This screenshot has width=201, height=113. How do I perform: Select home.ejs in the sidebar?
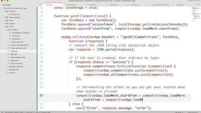(x=14, y=51)
